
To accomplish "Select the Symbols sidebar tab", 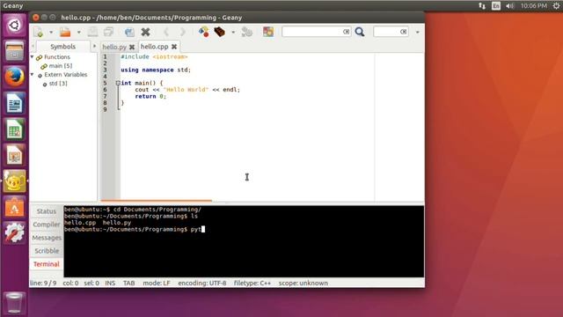I will pyautogui.click(x=62, y=47).
